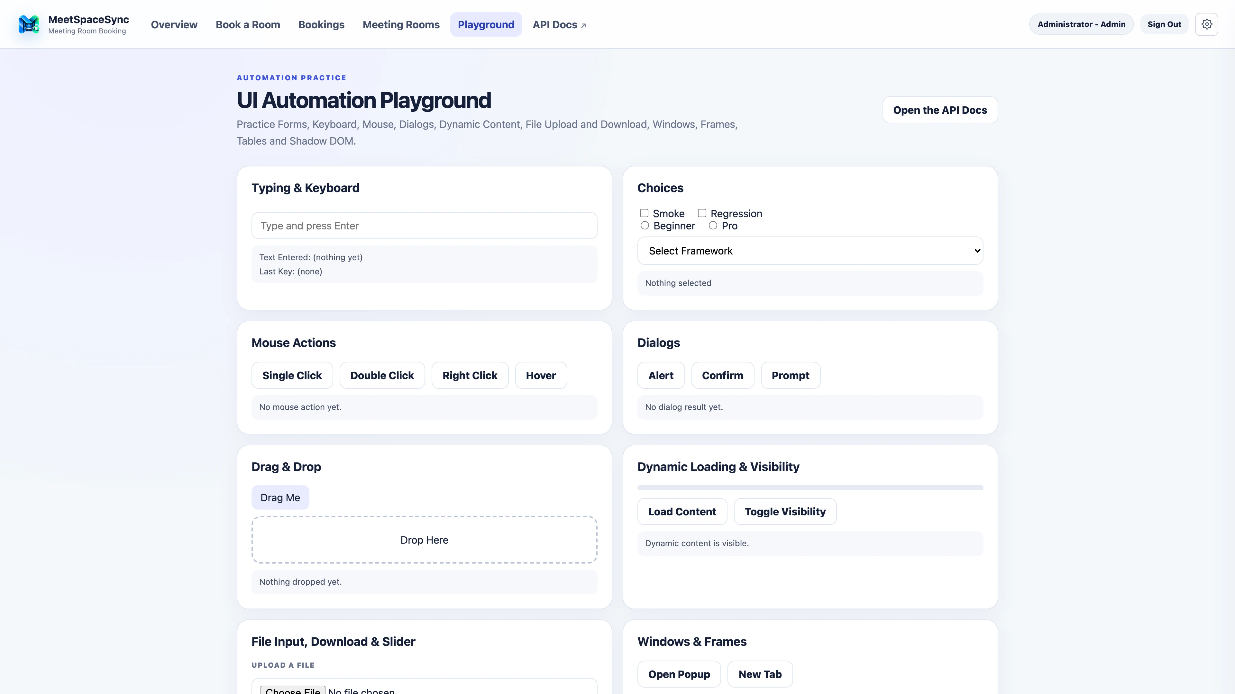Check the Regression checkbox
The image size is (1235, 694).
click(x=702, y=213)
